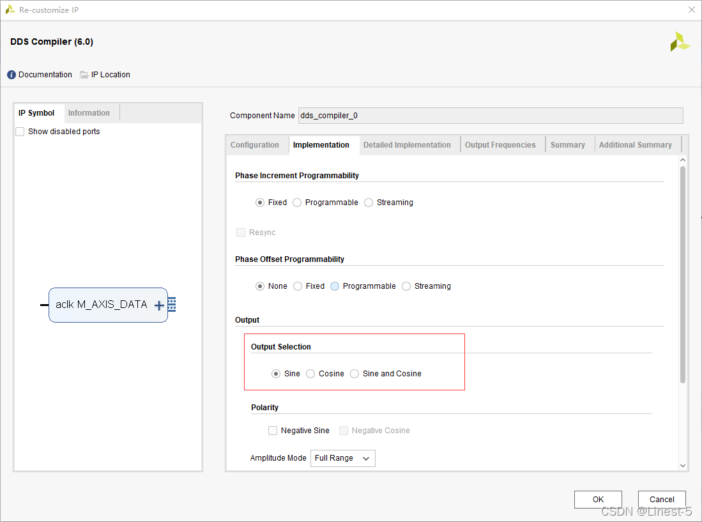Click the OK button
Screen dimensions: 702x522
tap(598, 500)
